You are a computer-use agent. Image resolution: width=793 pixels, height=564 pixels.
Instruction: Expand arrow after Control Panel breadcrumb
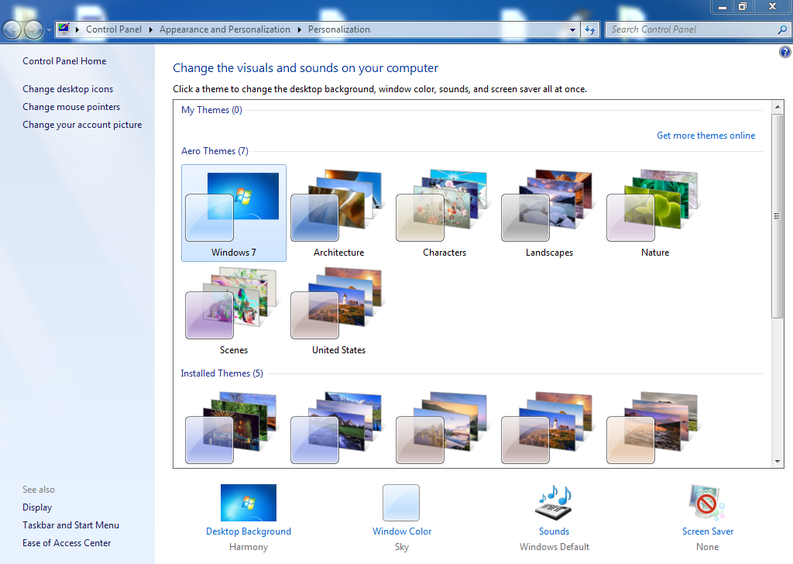tap(151, 30)
